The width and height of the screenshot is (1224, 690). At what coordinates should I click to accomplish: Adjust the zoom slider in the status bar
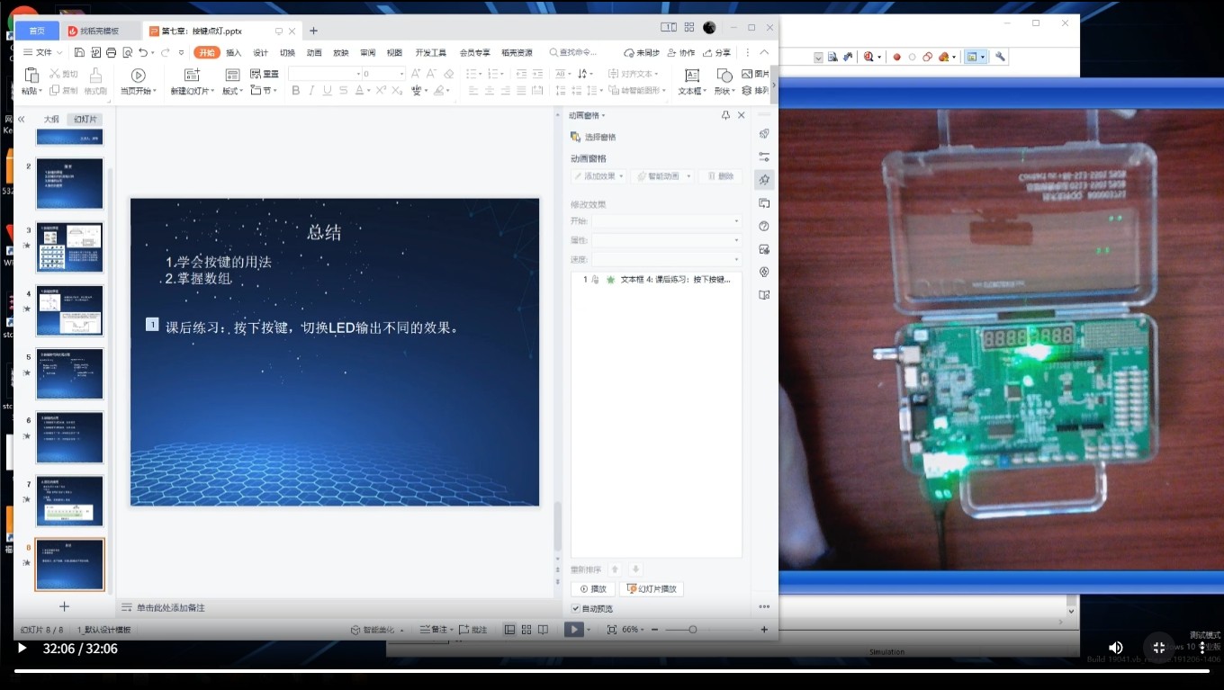[x=692, y=630]
